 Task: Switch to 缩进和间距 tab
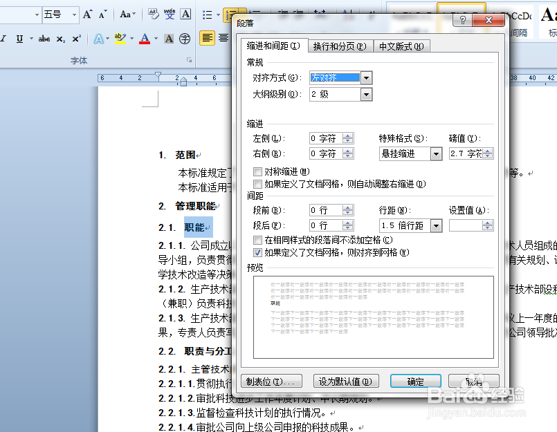click(274, 46)
